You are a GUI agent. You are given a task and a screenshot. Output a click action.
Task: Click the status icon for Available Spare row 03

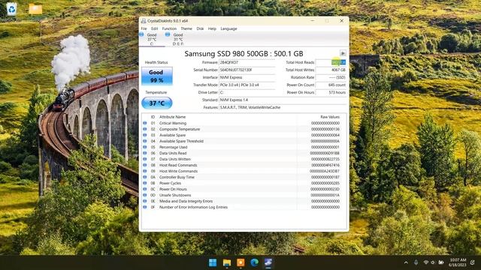tap(145, 135)
